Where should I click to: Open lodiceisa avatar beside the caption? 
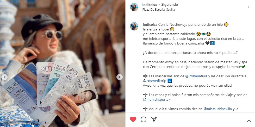point(134,26)
